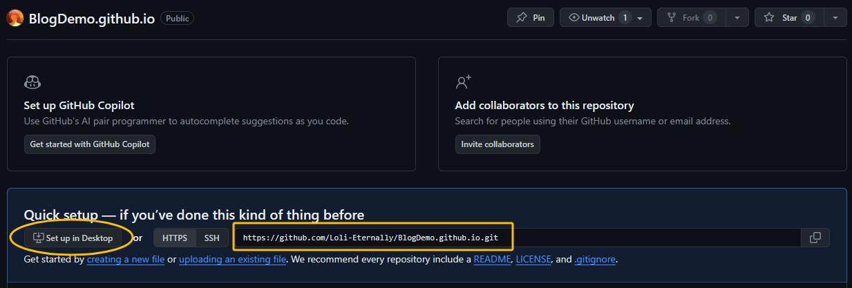Open the Unwatch notifications dropdown
This screenshot has height=288, width=852.
[605, 18]
